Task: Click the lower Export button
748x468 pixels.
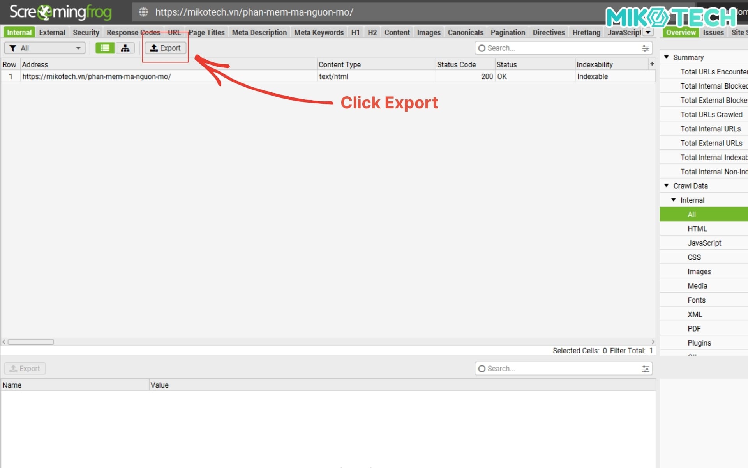Action: pos(25,368)
